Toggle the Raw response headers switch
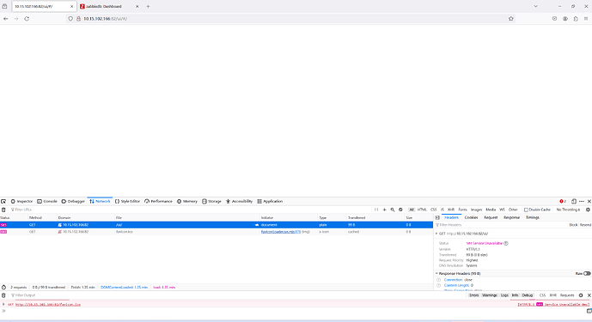 tap(587, 273)
